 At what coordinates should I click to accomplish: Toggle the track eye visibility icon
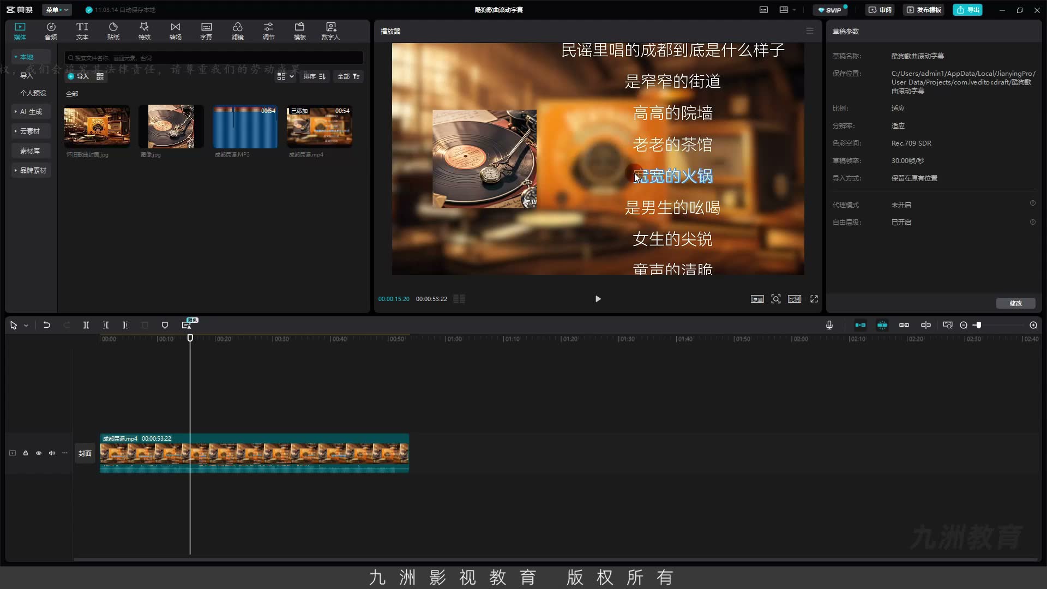tap(39, 453)
